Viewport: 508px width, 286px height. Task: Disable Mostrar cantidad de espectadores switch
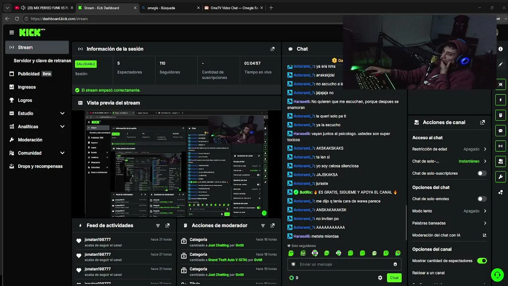(482, 261)
